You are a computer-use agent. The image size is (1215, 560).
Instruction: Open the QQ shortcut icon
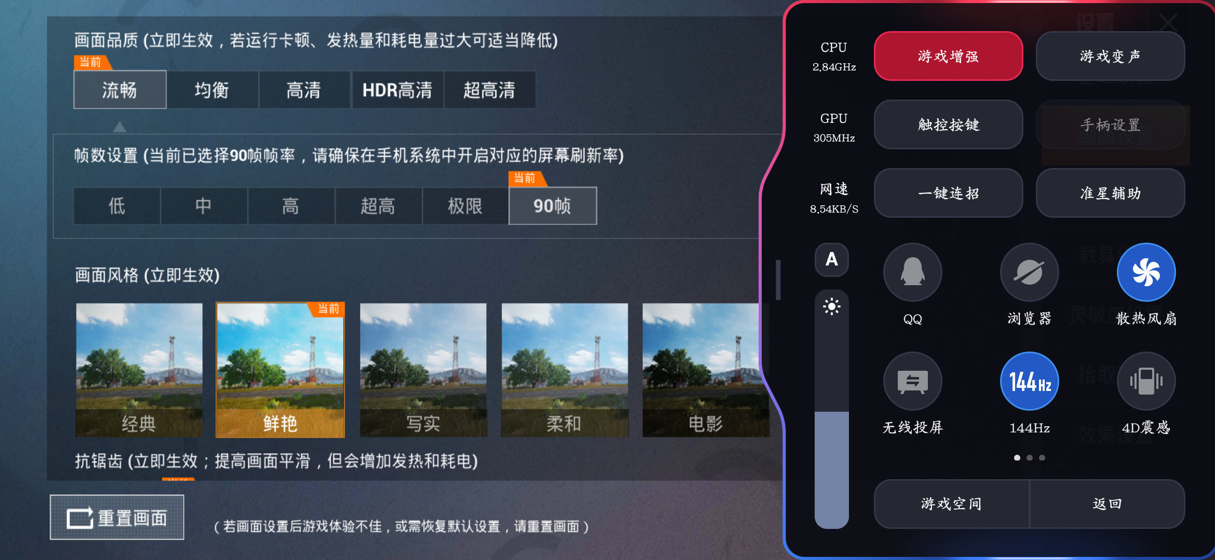coord(912,272)
